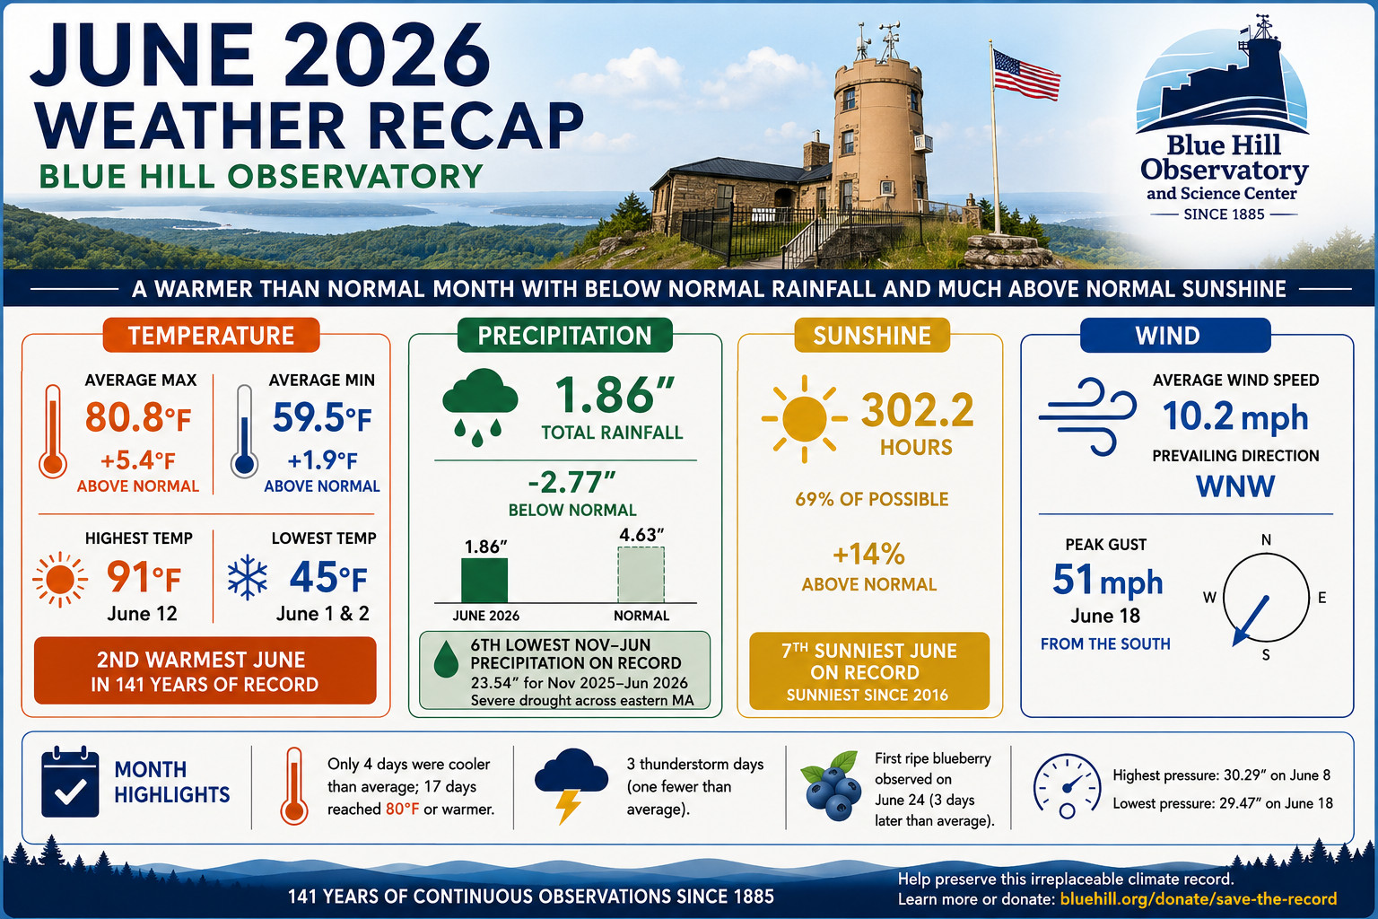Viewport: 1378px width, 919px height.
Task: Click the dark blue summary headline banner
Action: [689, 289]
